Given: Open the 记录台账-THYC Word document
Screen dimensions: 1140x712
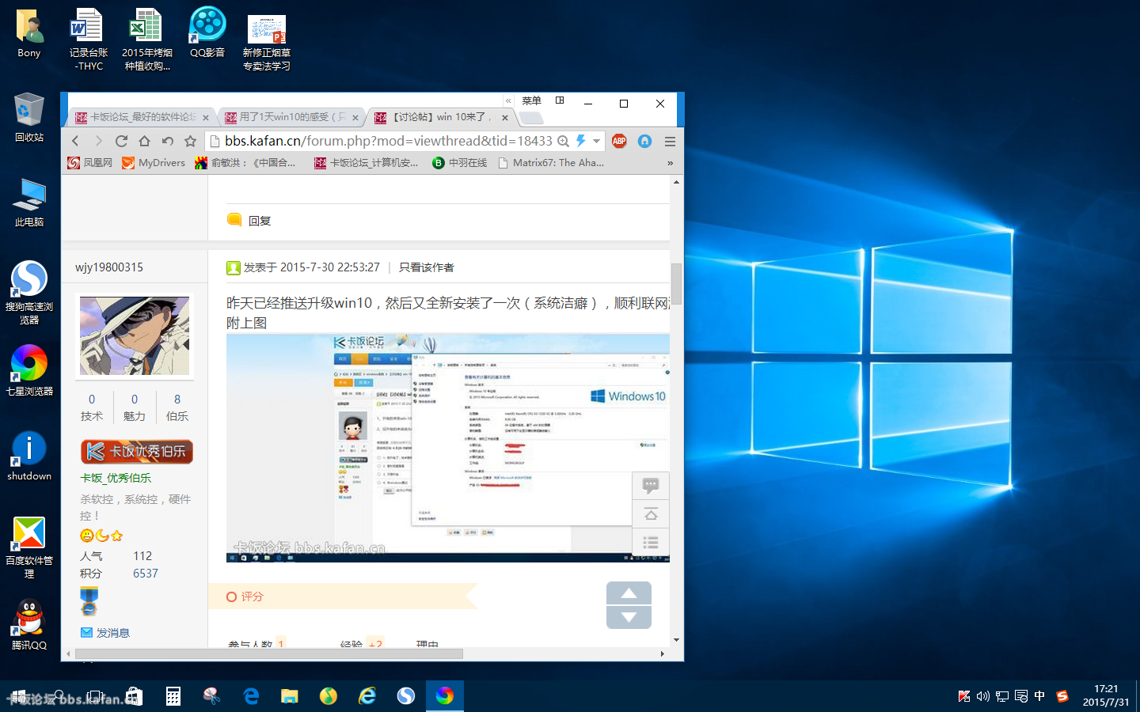Looking at the screenshot, I should pyautogui.click(x=89, y=40).
